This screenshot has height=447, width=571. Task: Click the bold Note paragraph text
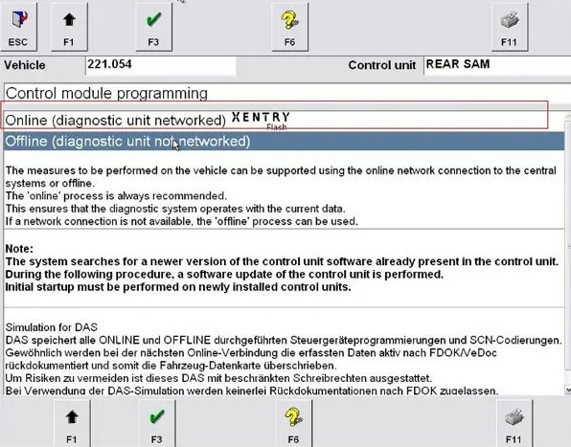pyautogui.click(x=282, y=268)
